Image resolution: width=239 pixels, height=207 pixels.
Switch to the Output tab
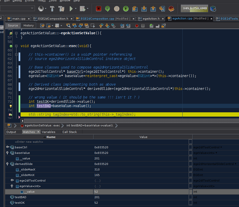coord(11,132)
